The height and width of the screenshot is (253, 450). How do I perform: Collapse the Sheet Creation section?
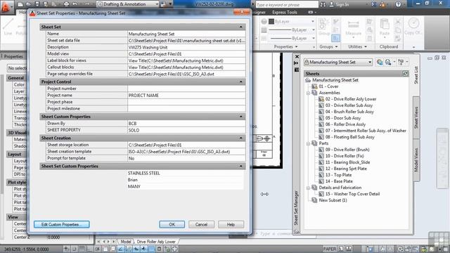point(240,138)
